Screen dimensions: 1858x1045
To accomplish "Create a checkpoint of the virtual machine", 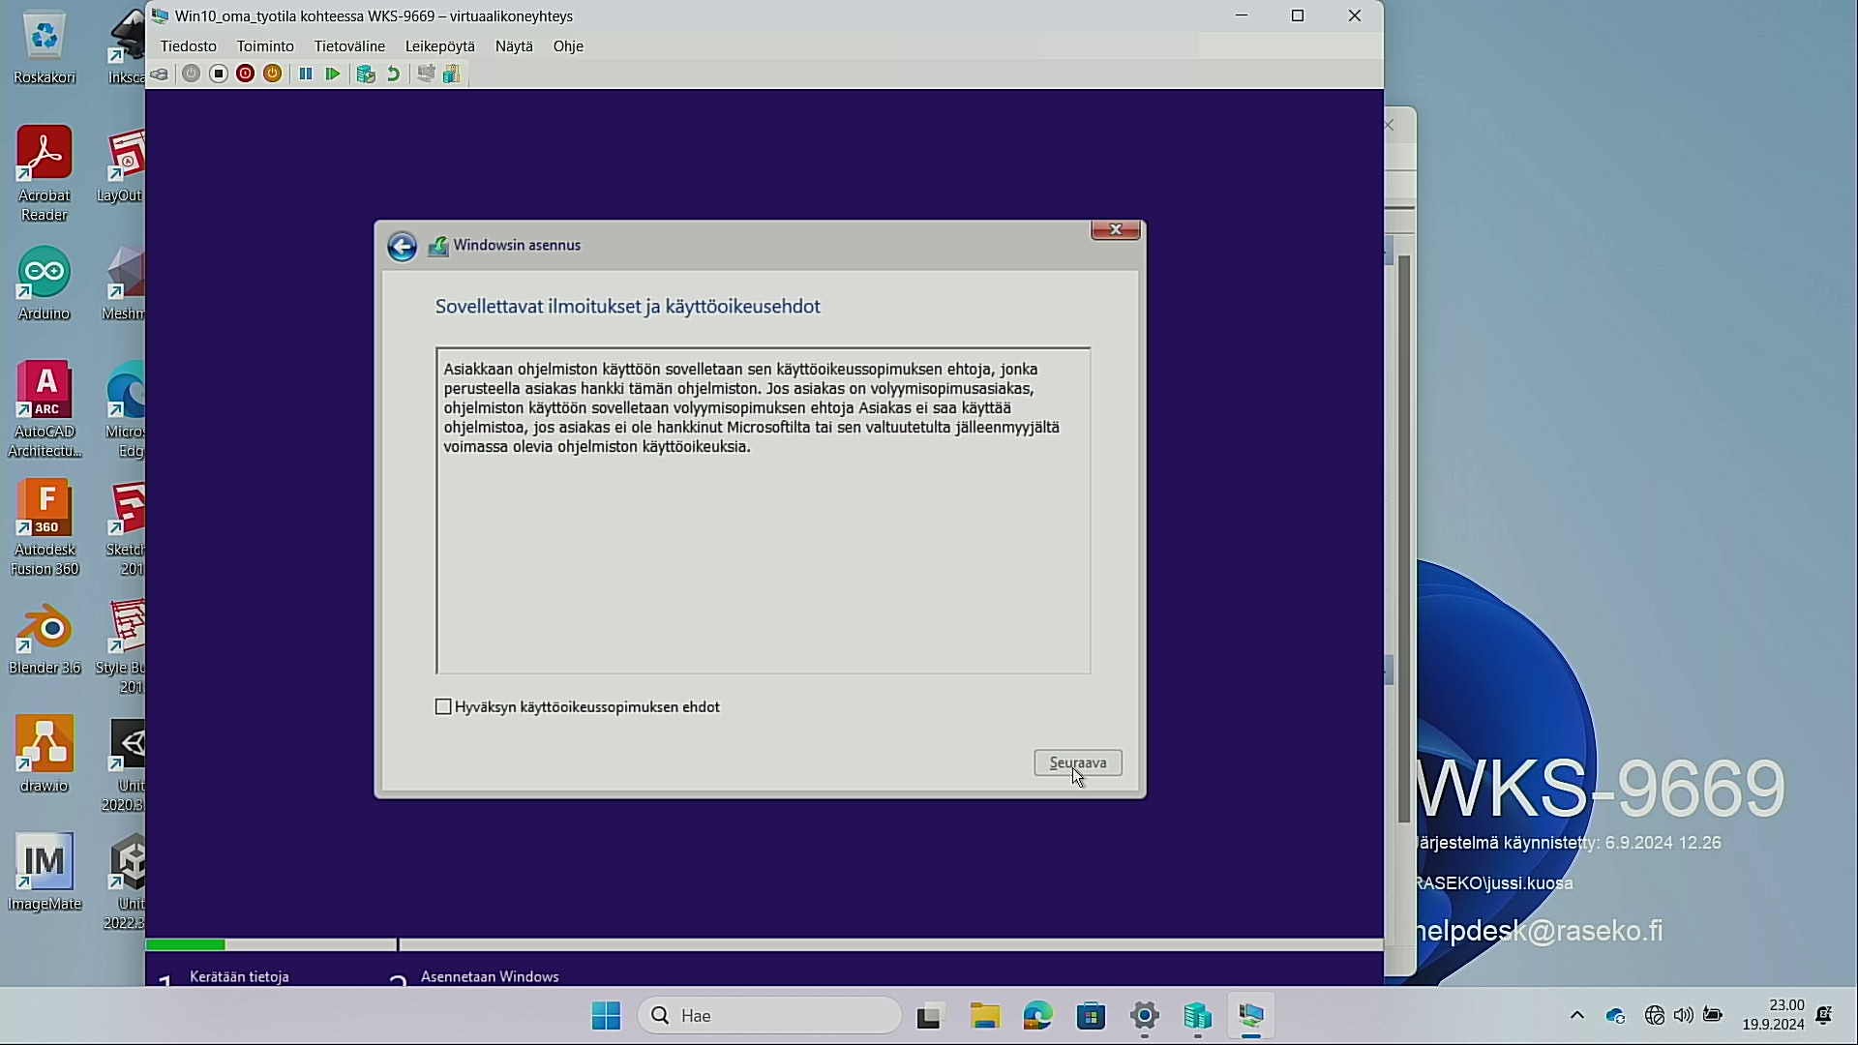I will (x=366, y=75).
